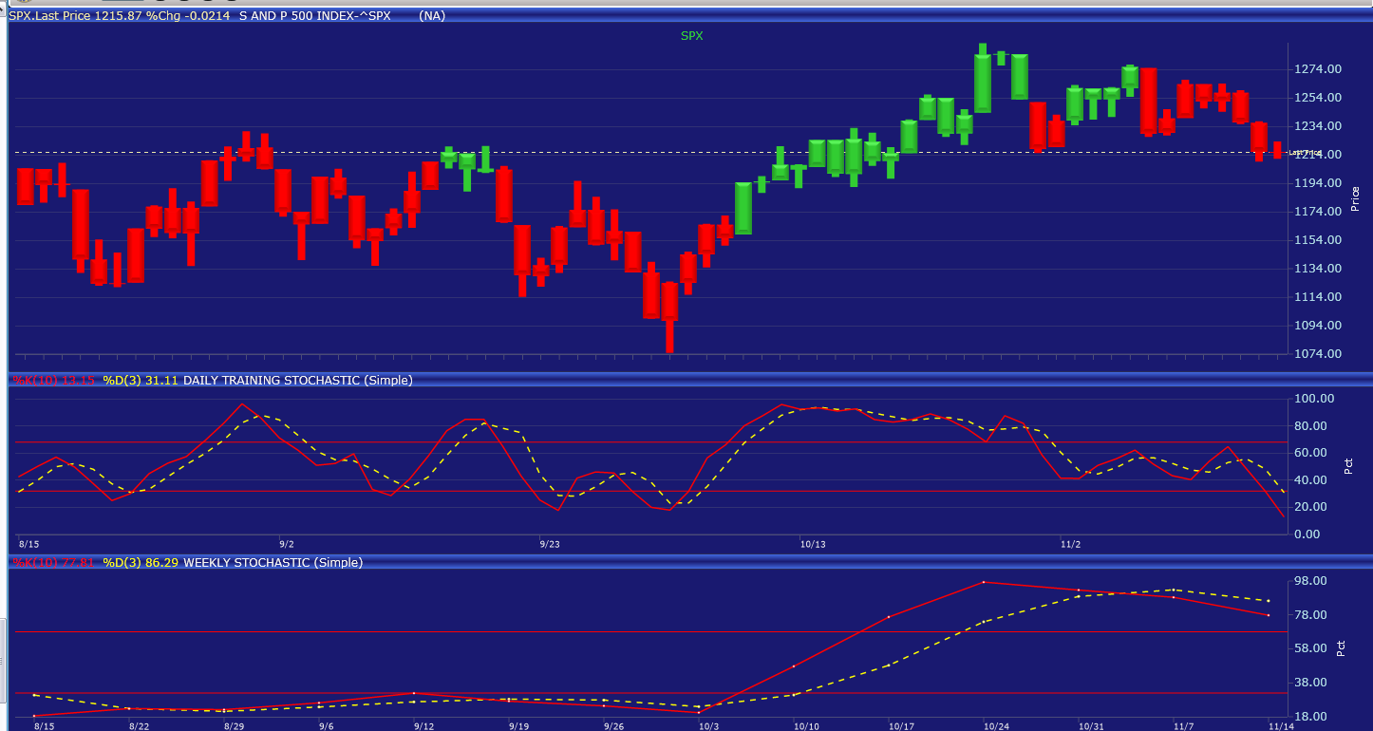Select the '%Chg -0.0214' value in header
The height and width of the screenshot is (731, 1373).
click(188, 16)
